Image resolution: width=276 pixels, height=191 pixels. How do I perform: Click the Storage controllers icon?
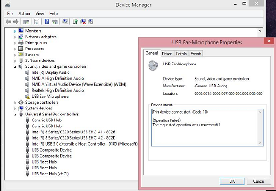point(21,102)
